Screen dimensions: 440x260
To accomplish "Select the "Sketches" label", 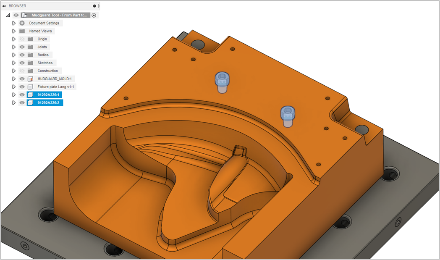I will 45,63.
